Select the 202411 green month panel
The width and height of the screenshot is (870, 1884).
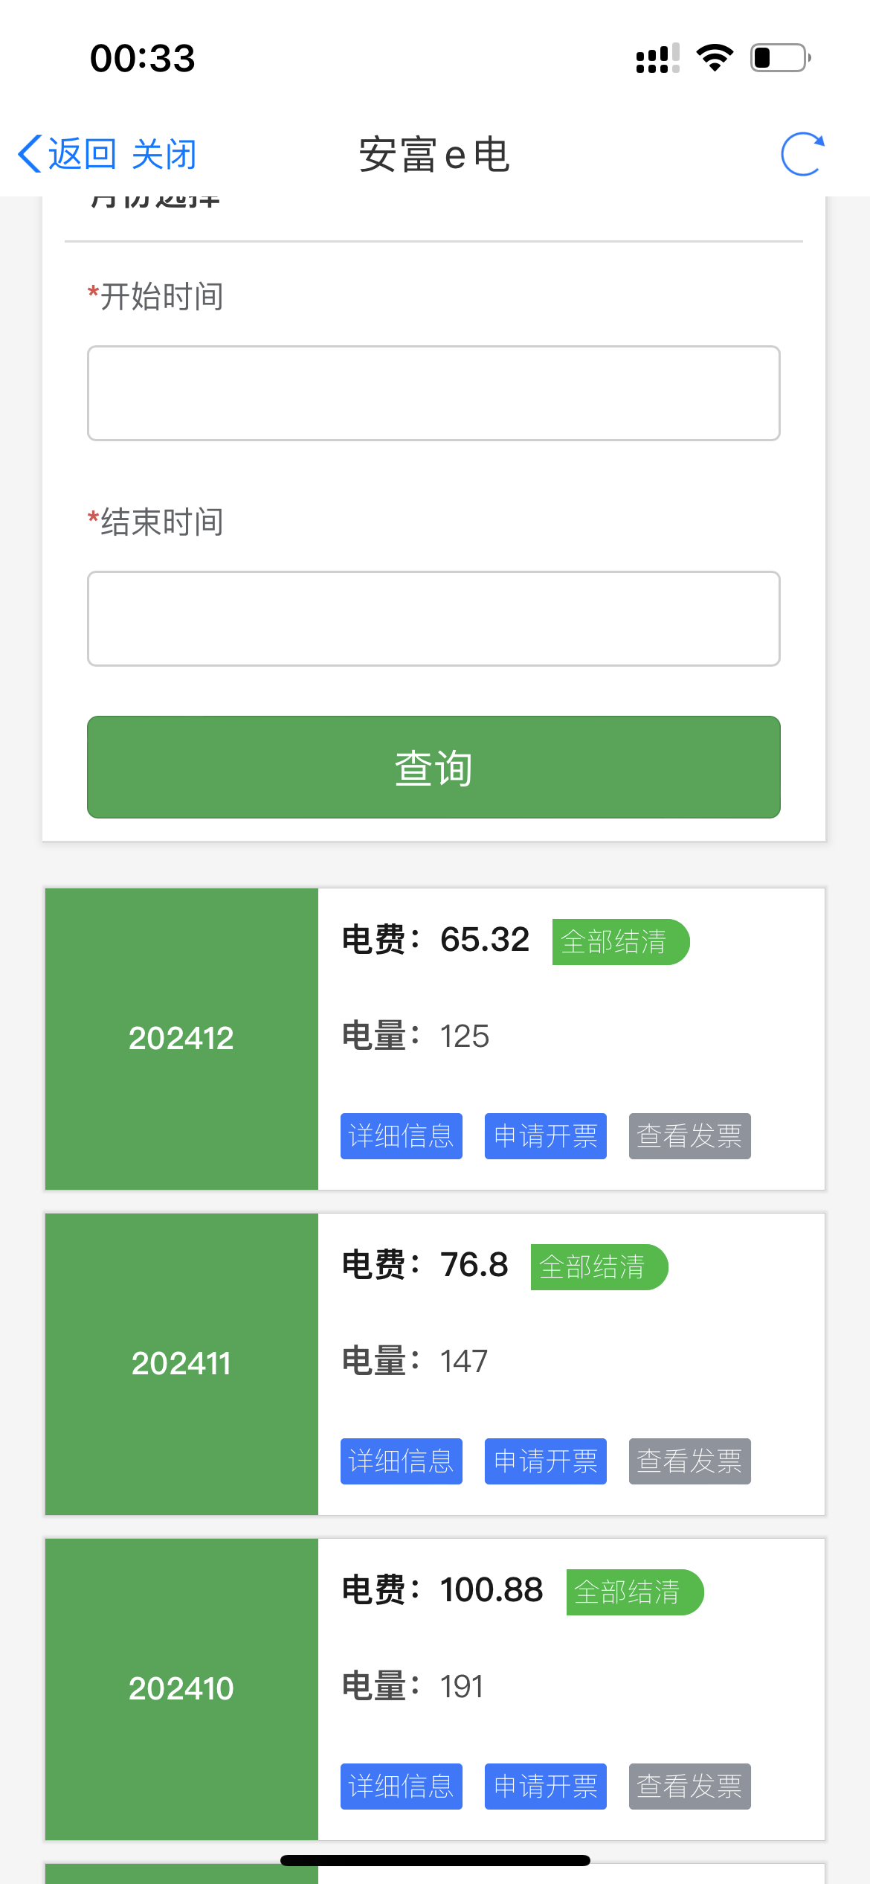(181, 1364)
